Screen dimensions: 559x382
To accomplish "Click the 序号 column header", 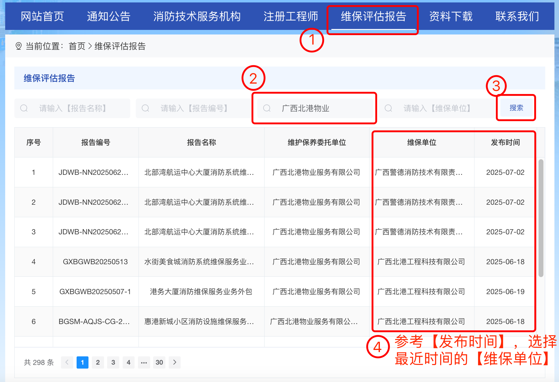I will (x=34, y=142).
